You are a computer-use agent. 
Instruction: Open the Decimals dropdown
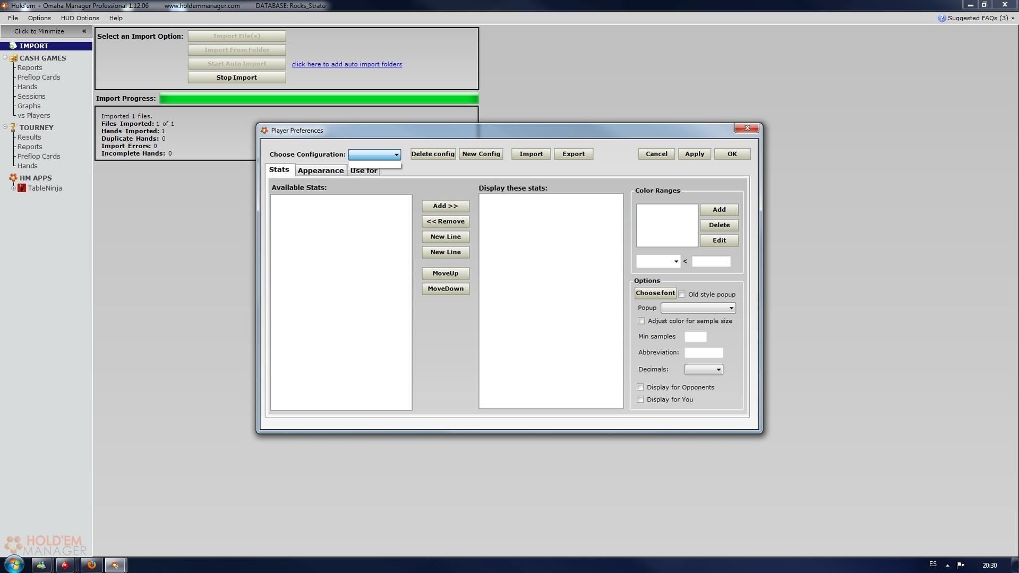click(704, 370)
